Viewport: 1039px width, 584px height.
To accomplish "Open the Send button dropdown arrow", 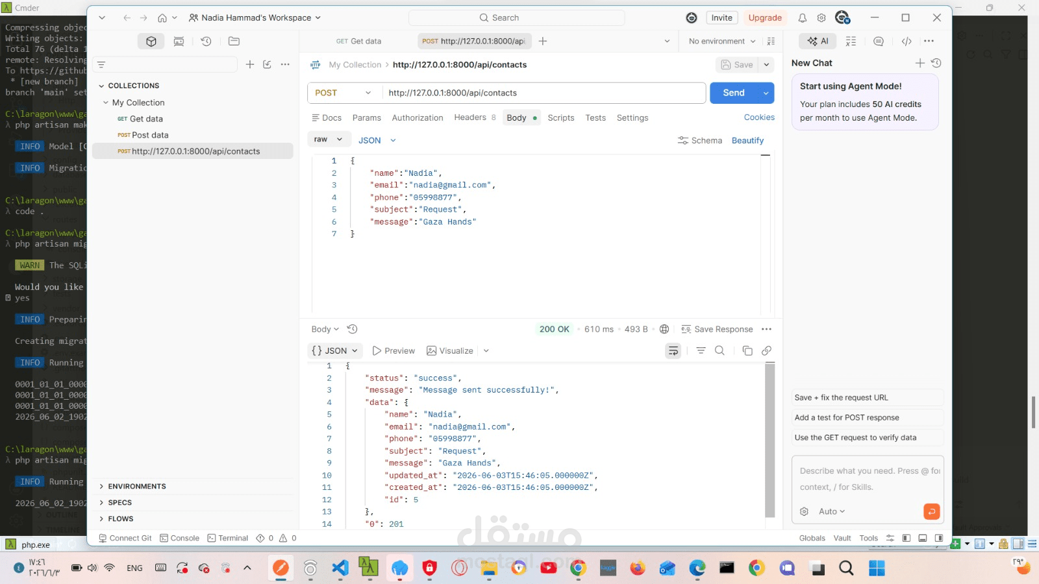I will [x=766, y=93].
